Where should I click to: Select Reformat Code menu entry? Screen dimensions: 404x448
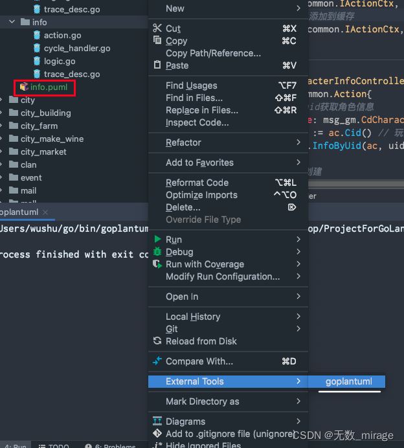point(197,183)
